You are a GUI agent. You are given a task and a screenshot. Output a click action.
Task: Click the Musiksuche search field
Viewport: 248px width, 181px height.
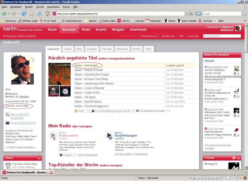tap(221, 36)
